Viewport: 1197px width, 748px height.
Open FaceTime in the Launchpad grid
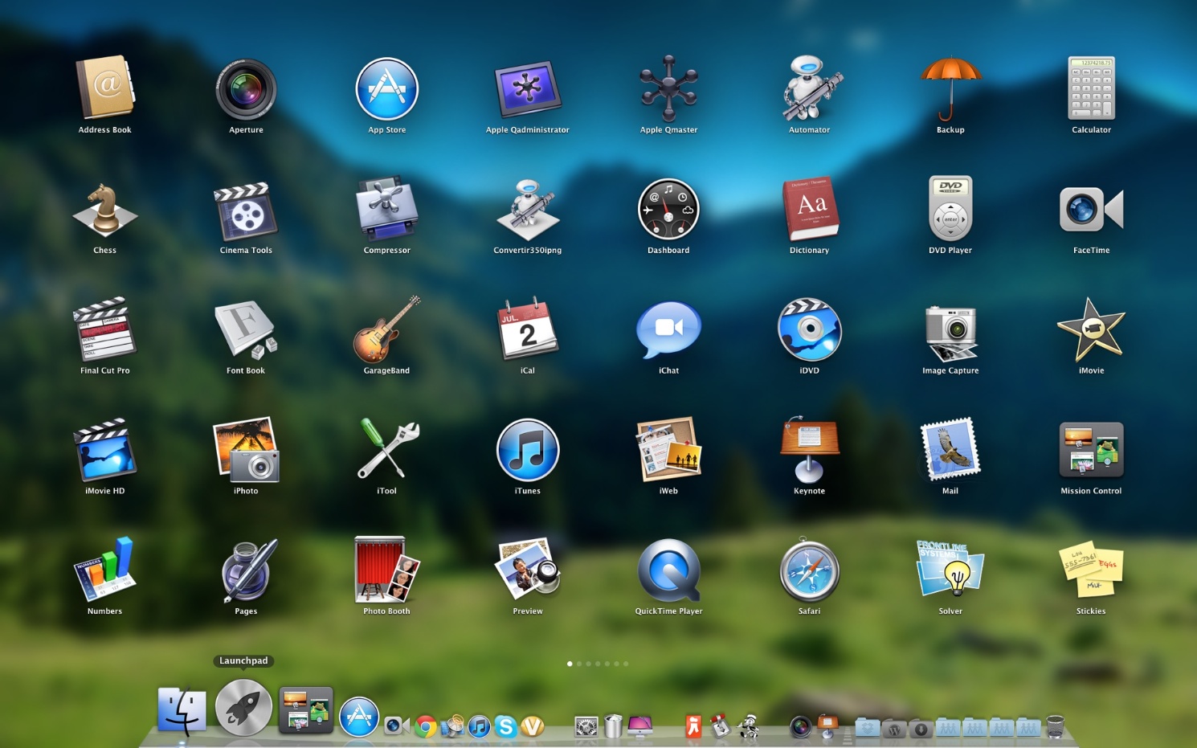tap(1091, 210)
